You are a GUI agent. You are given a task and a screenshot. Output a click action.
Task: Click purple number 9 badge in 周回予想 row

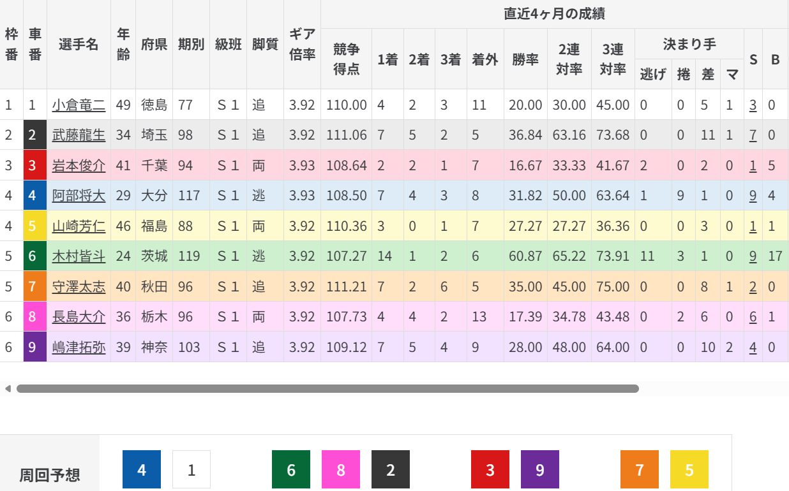(x=540, y=470)
